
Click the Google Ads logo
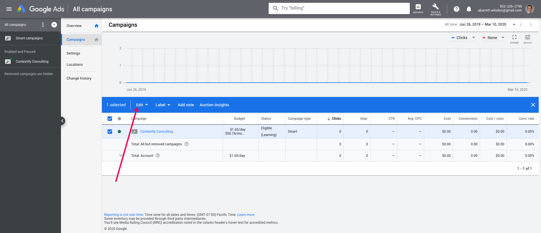click(41, 9)
